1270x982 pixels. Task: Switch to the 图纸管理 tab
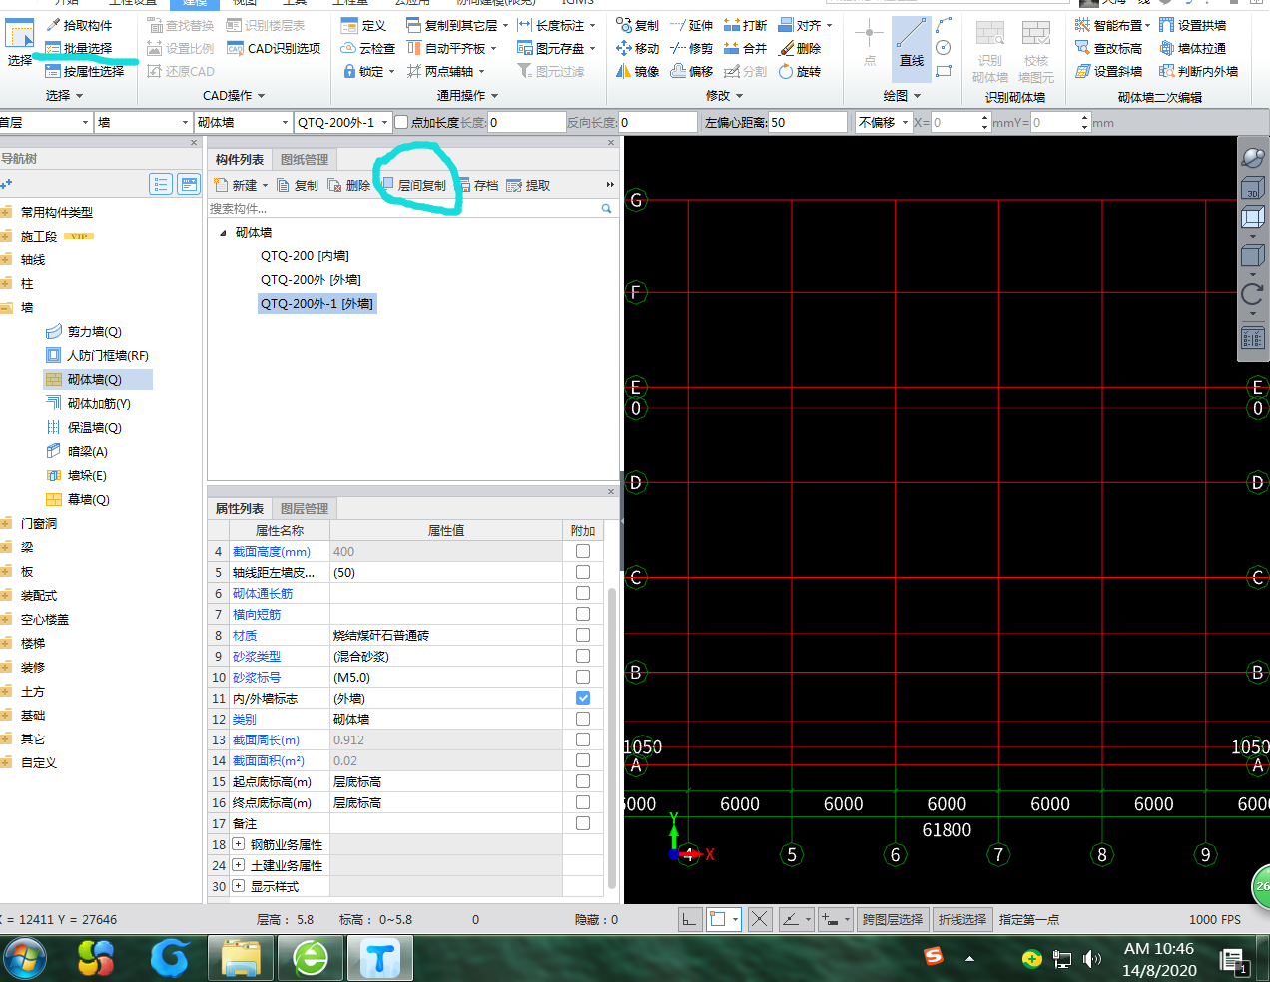tap(305, 160)
